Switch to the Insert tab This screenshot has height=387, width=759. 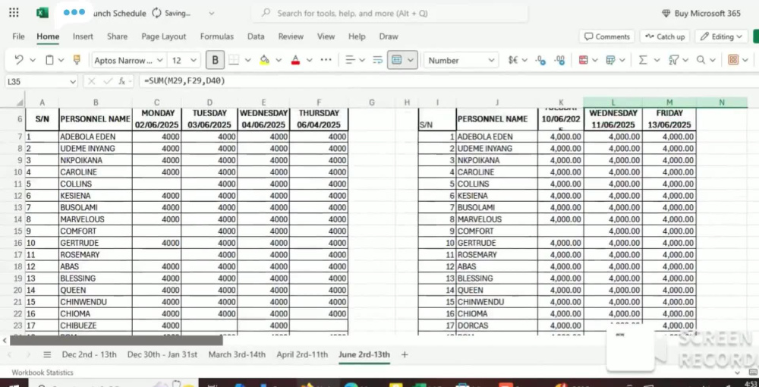click(83, 36)
